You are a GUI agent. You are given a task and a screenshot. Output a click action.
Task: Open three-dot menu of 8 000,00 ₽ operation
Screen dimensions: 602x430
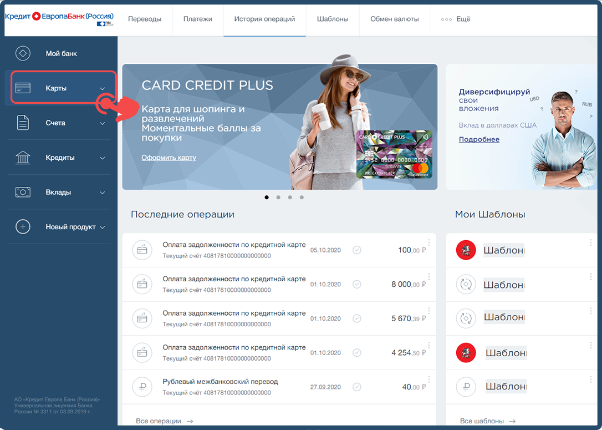coord(429,277)
